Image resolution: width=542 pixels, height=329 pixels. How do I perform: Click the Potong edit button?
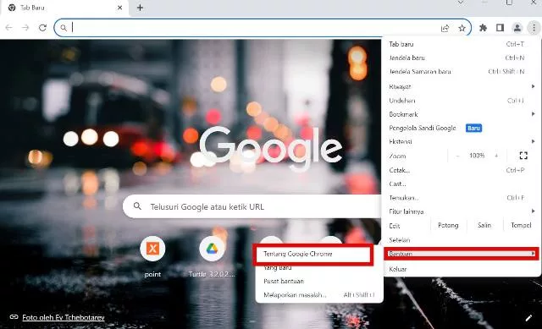click(x=448, y=226)
